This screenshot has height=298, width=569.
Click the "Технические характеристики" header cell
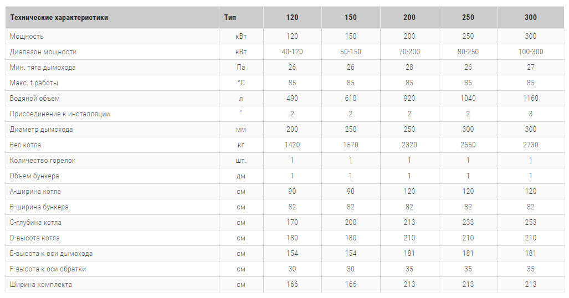pos(59,17)
